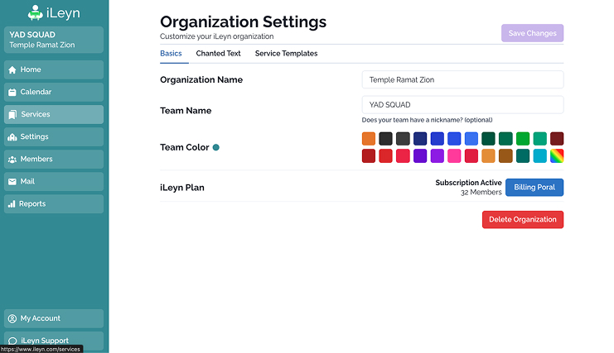Image resolution: width=614 pixels, height=353 pixels.
Task: Choose the brown color swatch
Action: (x=505, y=155)
